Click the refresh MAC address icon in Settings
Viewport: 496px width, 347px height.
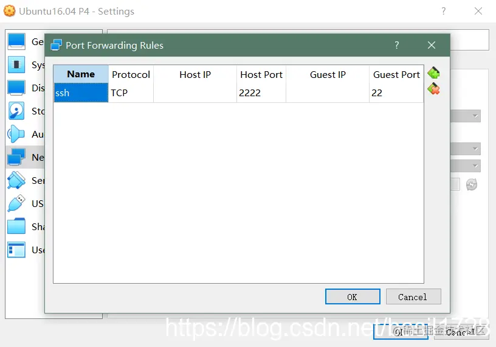tap(471, 184)
